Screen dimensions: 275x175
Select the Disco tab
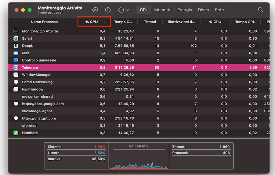pyautogui.click(x=204, y=10)
